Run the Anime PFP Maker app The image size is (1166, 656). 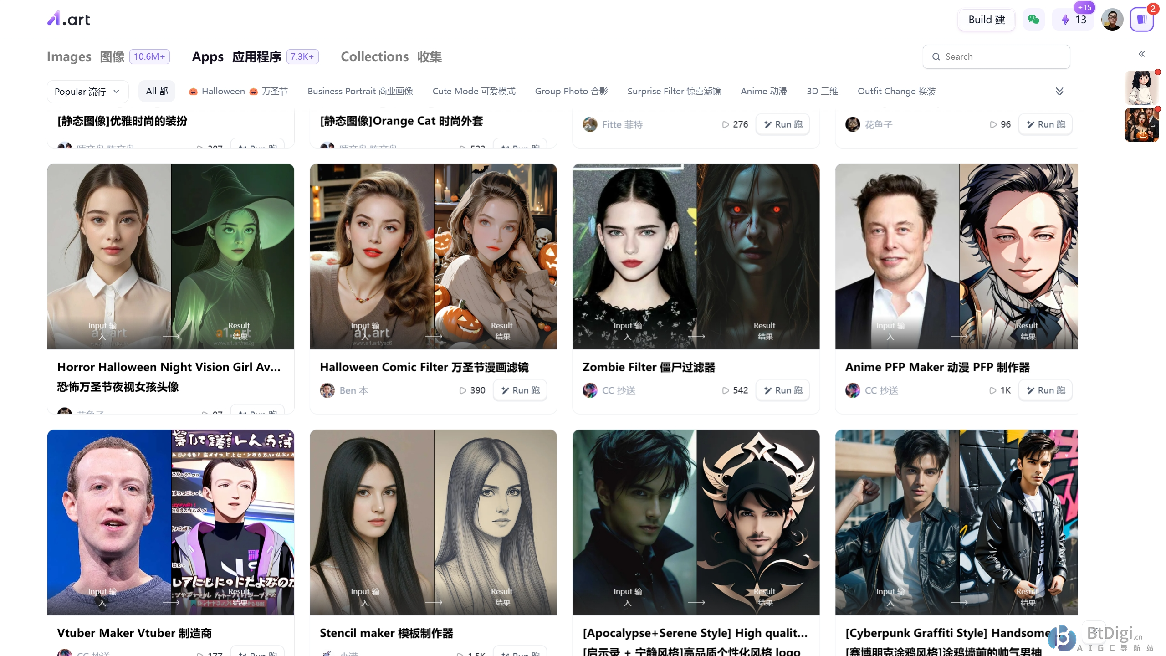[1045, 390]
